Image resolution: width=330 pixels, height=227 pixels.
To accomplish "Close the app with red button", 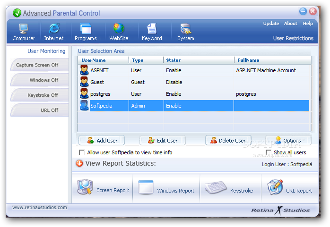I will point(313,11).
